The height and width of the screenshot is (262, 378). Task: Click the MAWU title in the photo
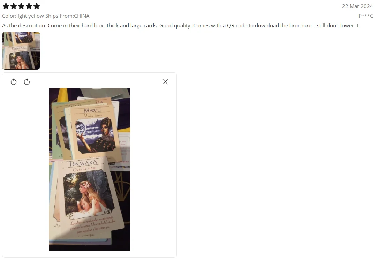(x=92, y=110)
